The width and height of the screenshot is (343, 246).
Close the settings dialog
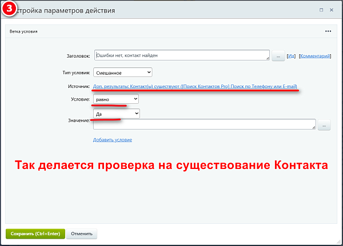332,10
